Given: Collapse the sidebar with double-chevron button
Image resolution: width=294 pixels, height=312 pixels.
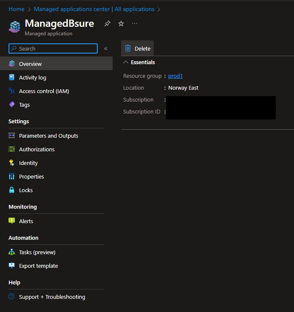Looking at the screenshot, I should (x=106, y=48).
